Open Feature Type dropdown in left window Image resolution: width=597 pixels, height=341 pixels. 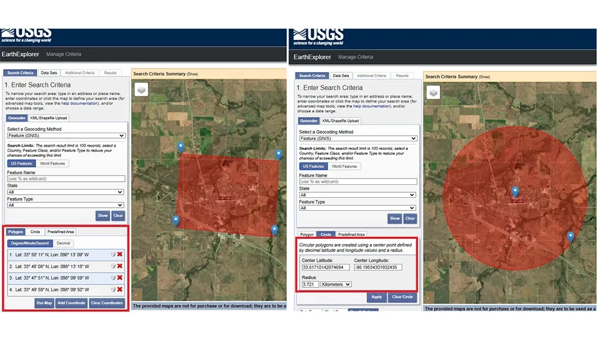click(65, 205)
